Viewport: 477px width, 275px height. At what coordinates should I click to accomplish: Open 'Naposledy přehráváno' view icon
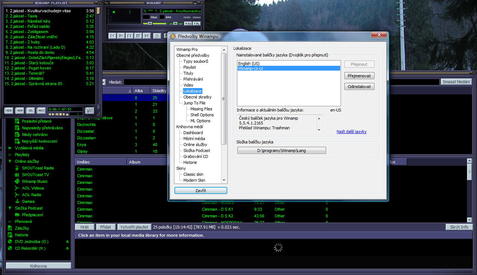pyautogui.click(x=17, y=128)
